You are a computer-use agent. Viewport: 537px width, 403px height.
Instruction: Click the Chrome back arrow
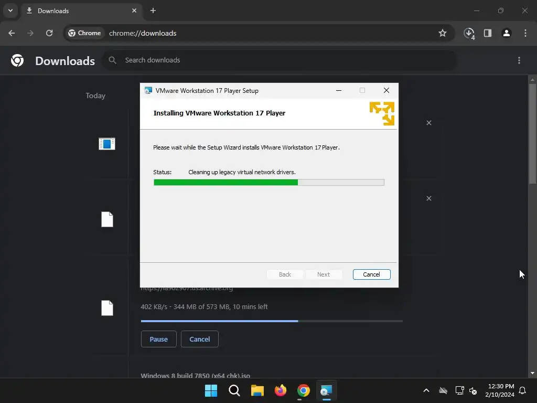tap(12, 33)
